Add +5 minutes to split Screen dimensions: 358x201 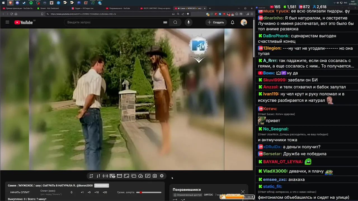pos(89,192)
